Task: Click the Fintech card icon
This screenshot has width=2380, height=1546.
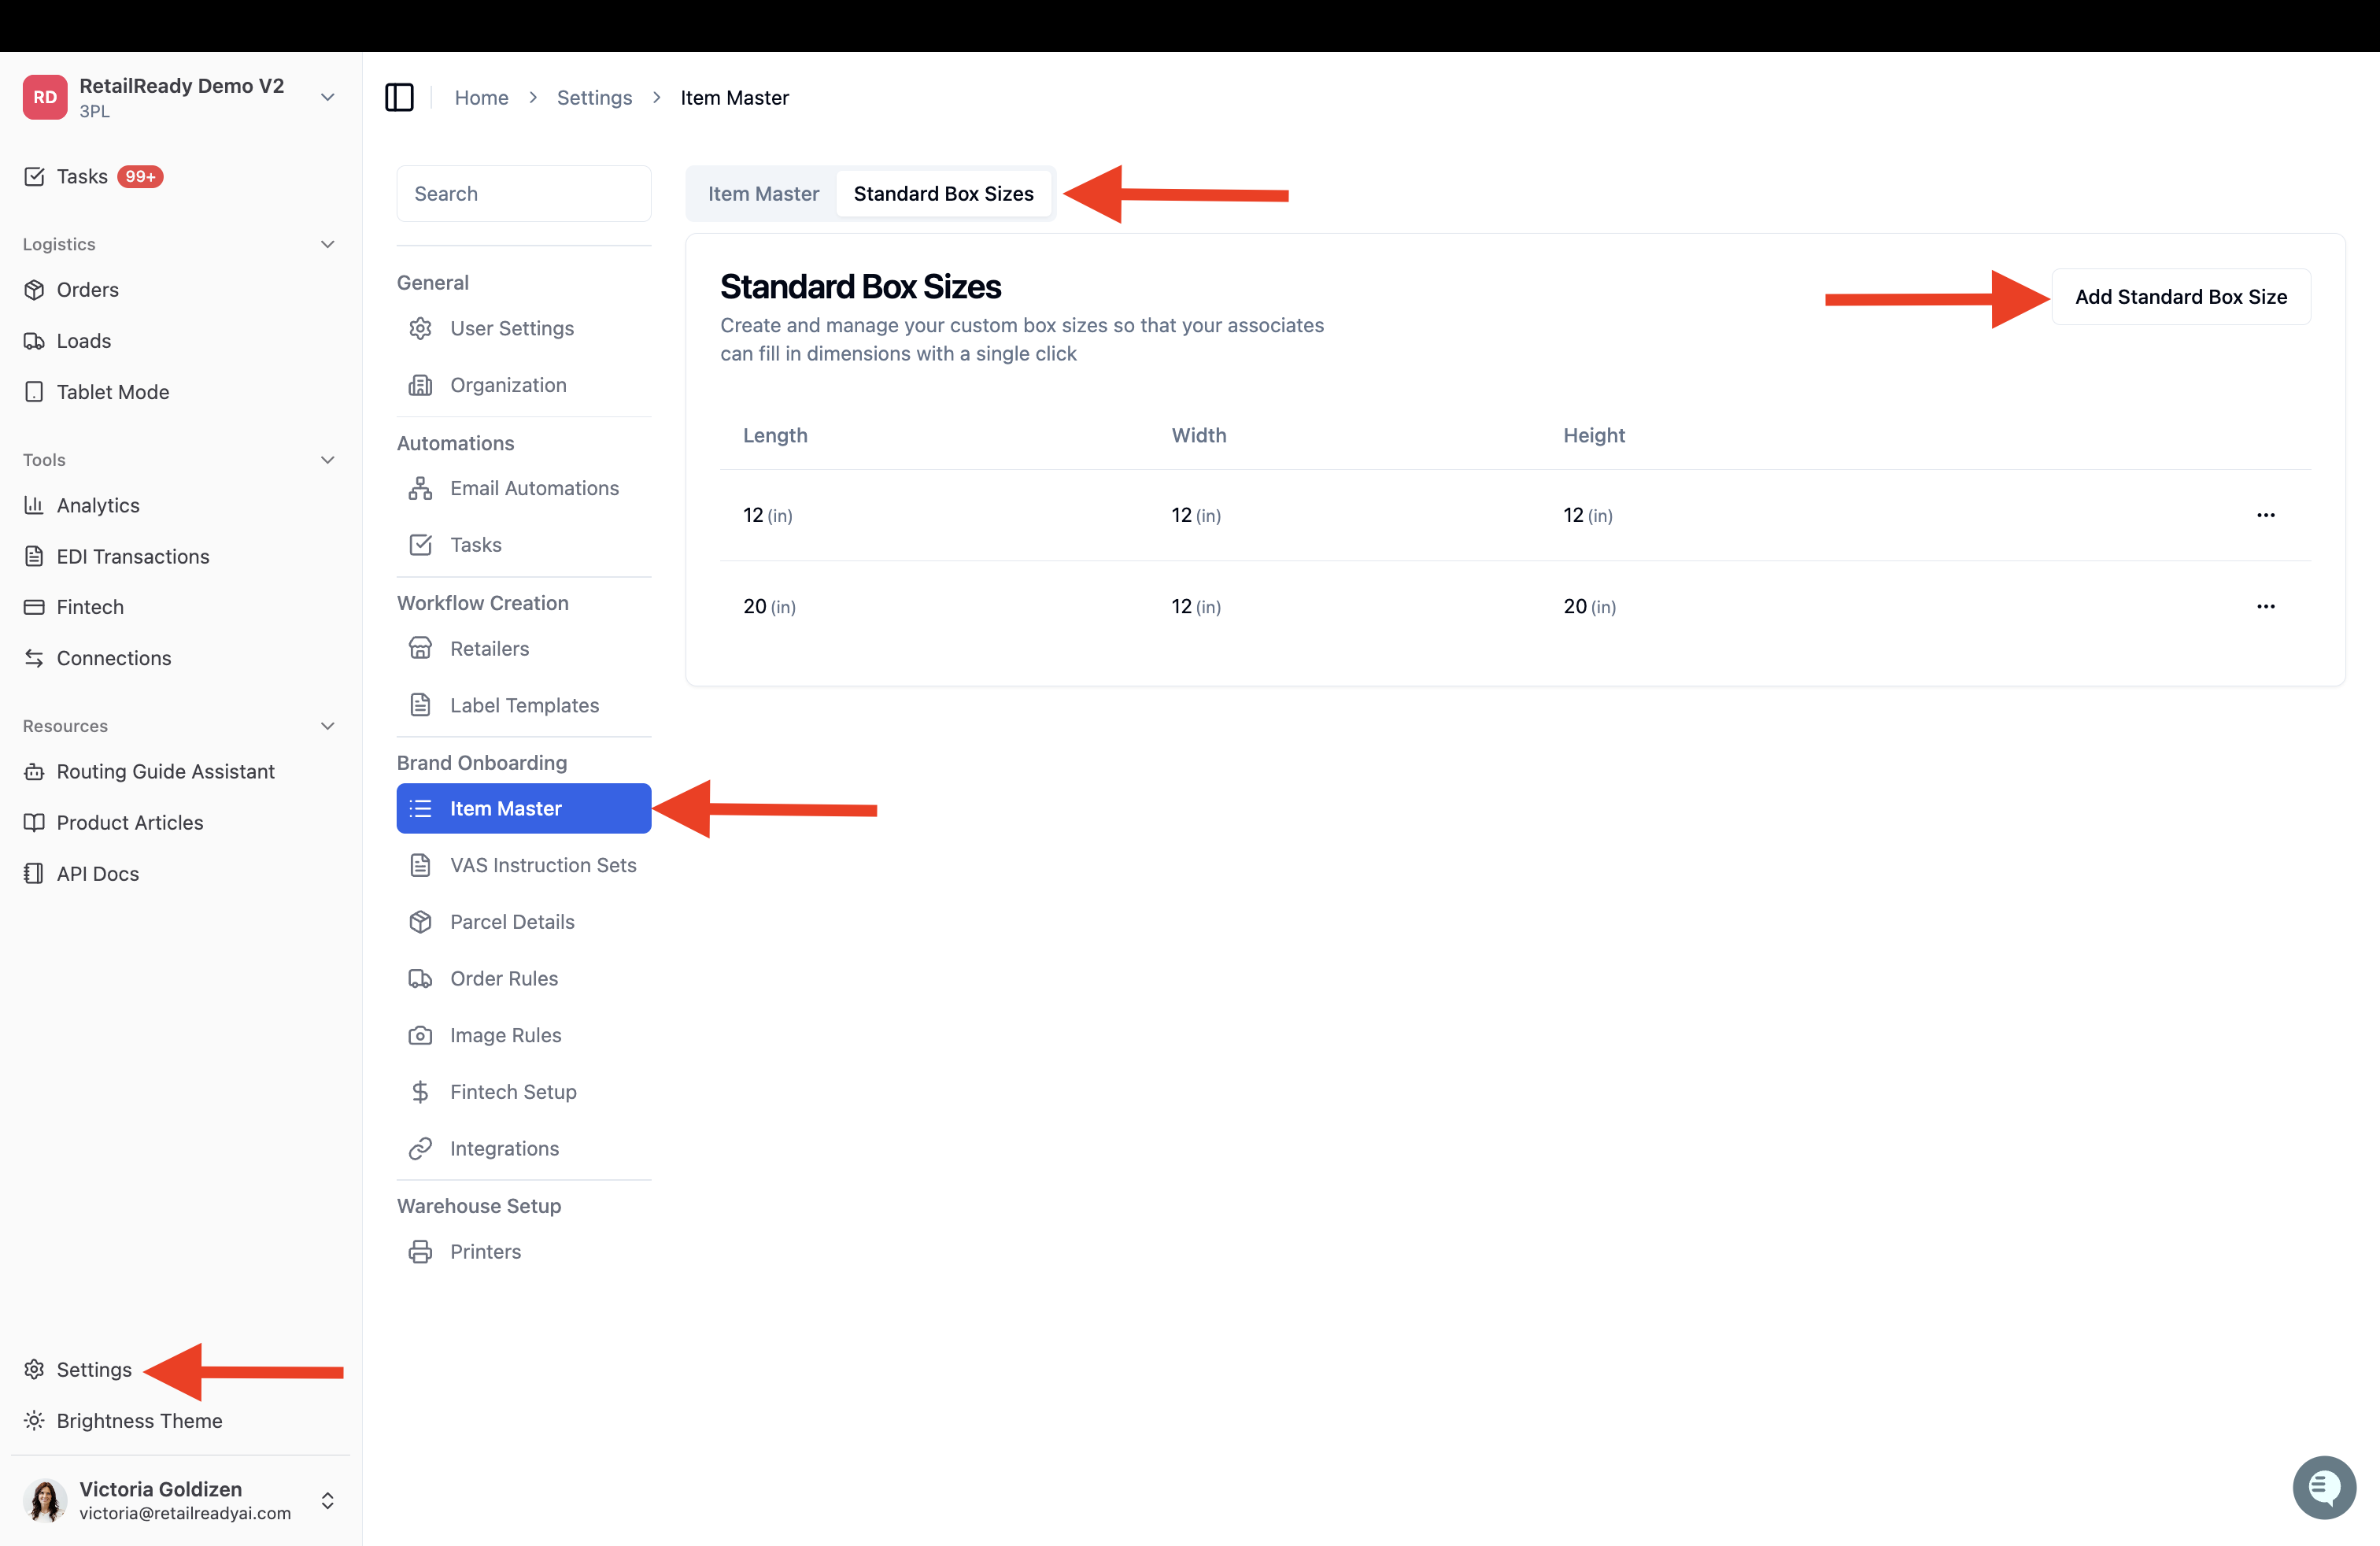Action: (x=34, y=607)
